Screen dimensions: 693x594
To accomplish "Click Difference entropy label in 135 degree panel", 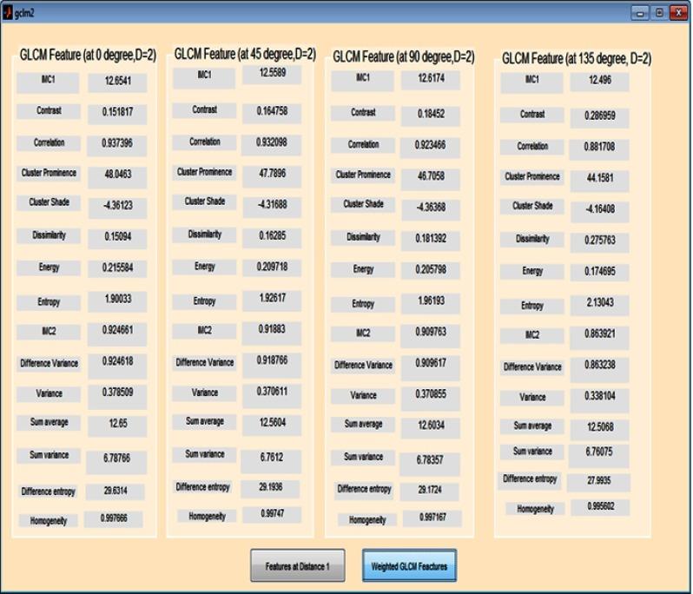I will click(x=531, y=479).
